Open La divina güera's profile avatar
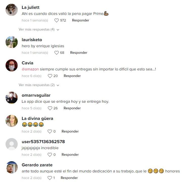This screenshot has width=190, height=183. 12,121
